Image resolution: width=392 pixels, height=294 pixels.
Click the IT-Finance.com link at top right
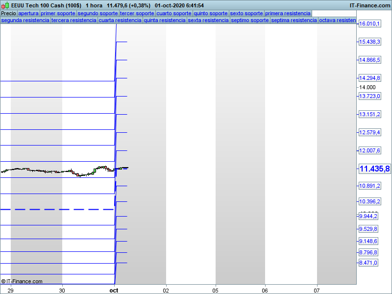(370, 5)
